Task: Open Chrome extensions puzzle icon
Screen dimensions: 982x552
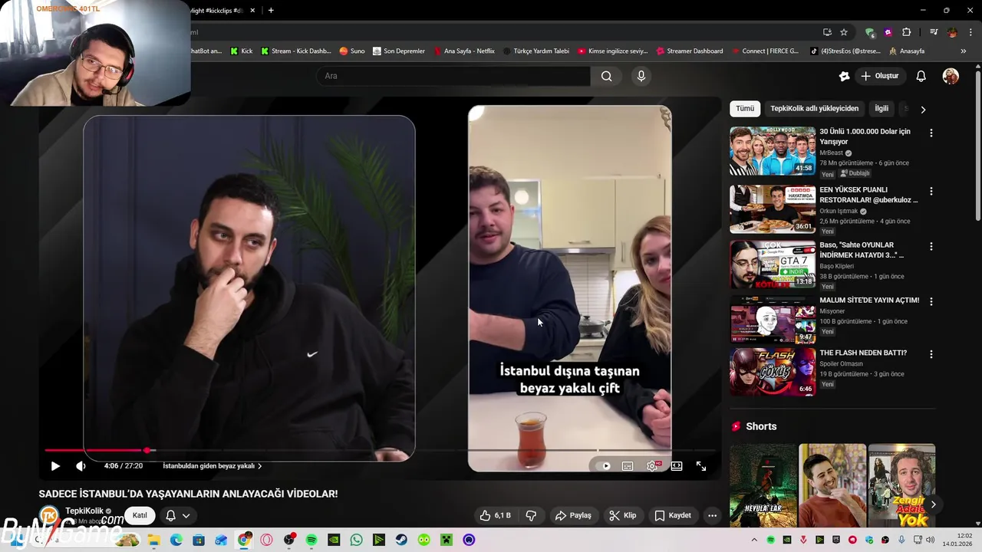Action: [907, 32]
